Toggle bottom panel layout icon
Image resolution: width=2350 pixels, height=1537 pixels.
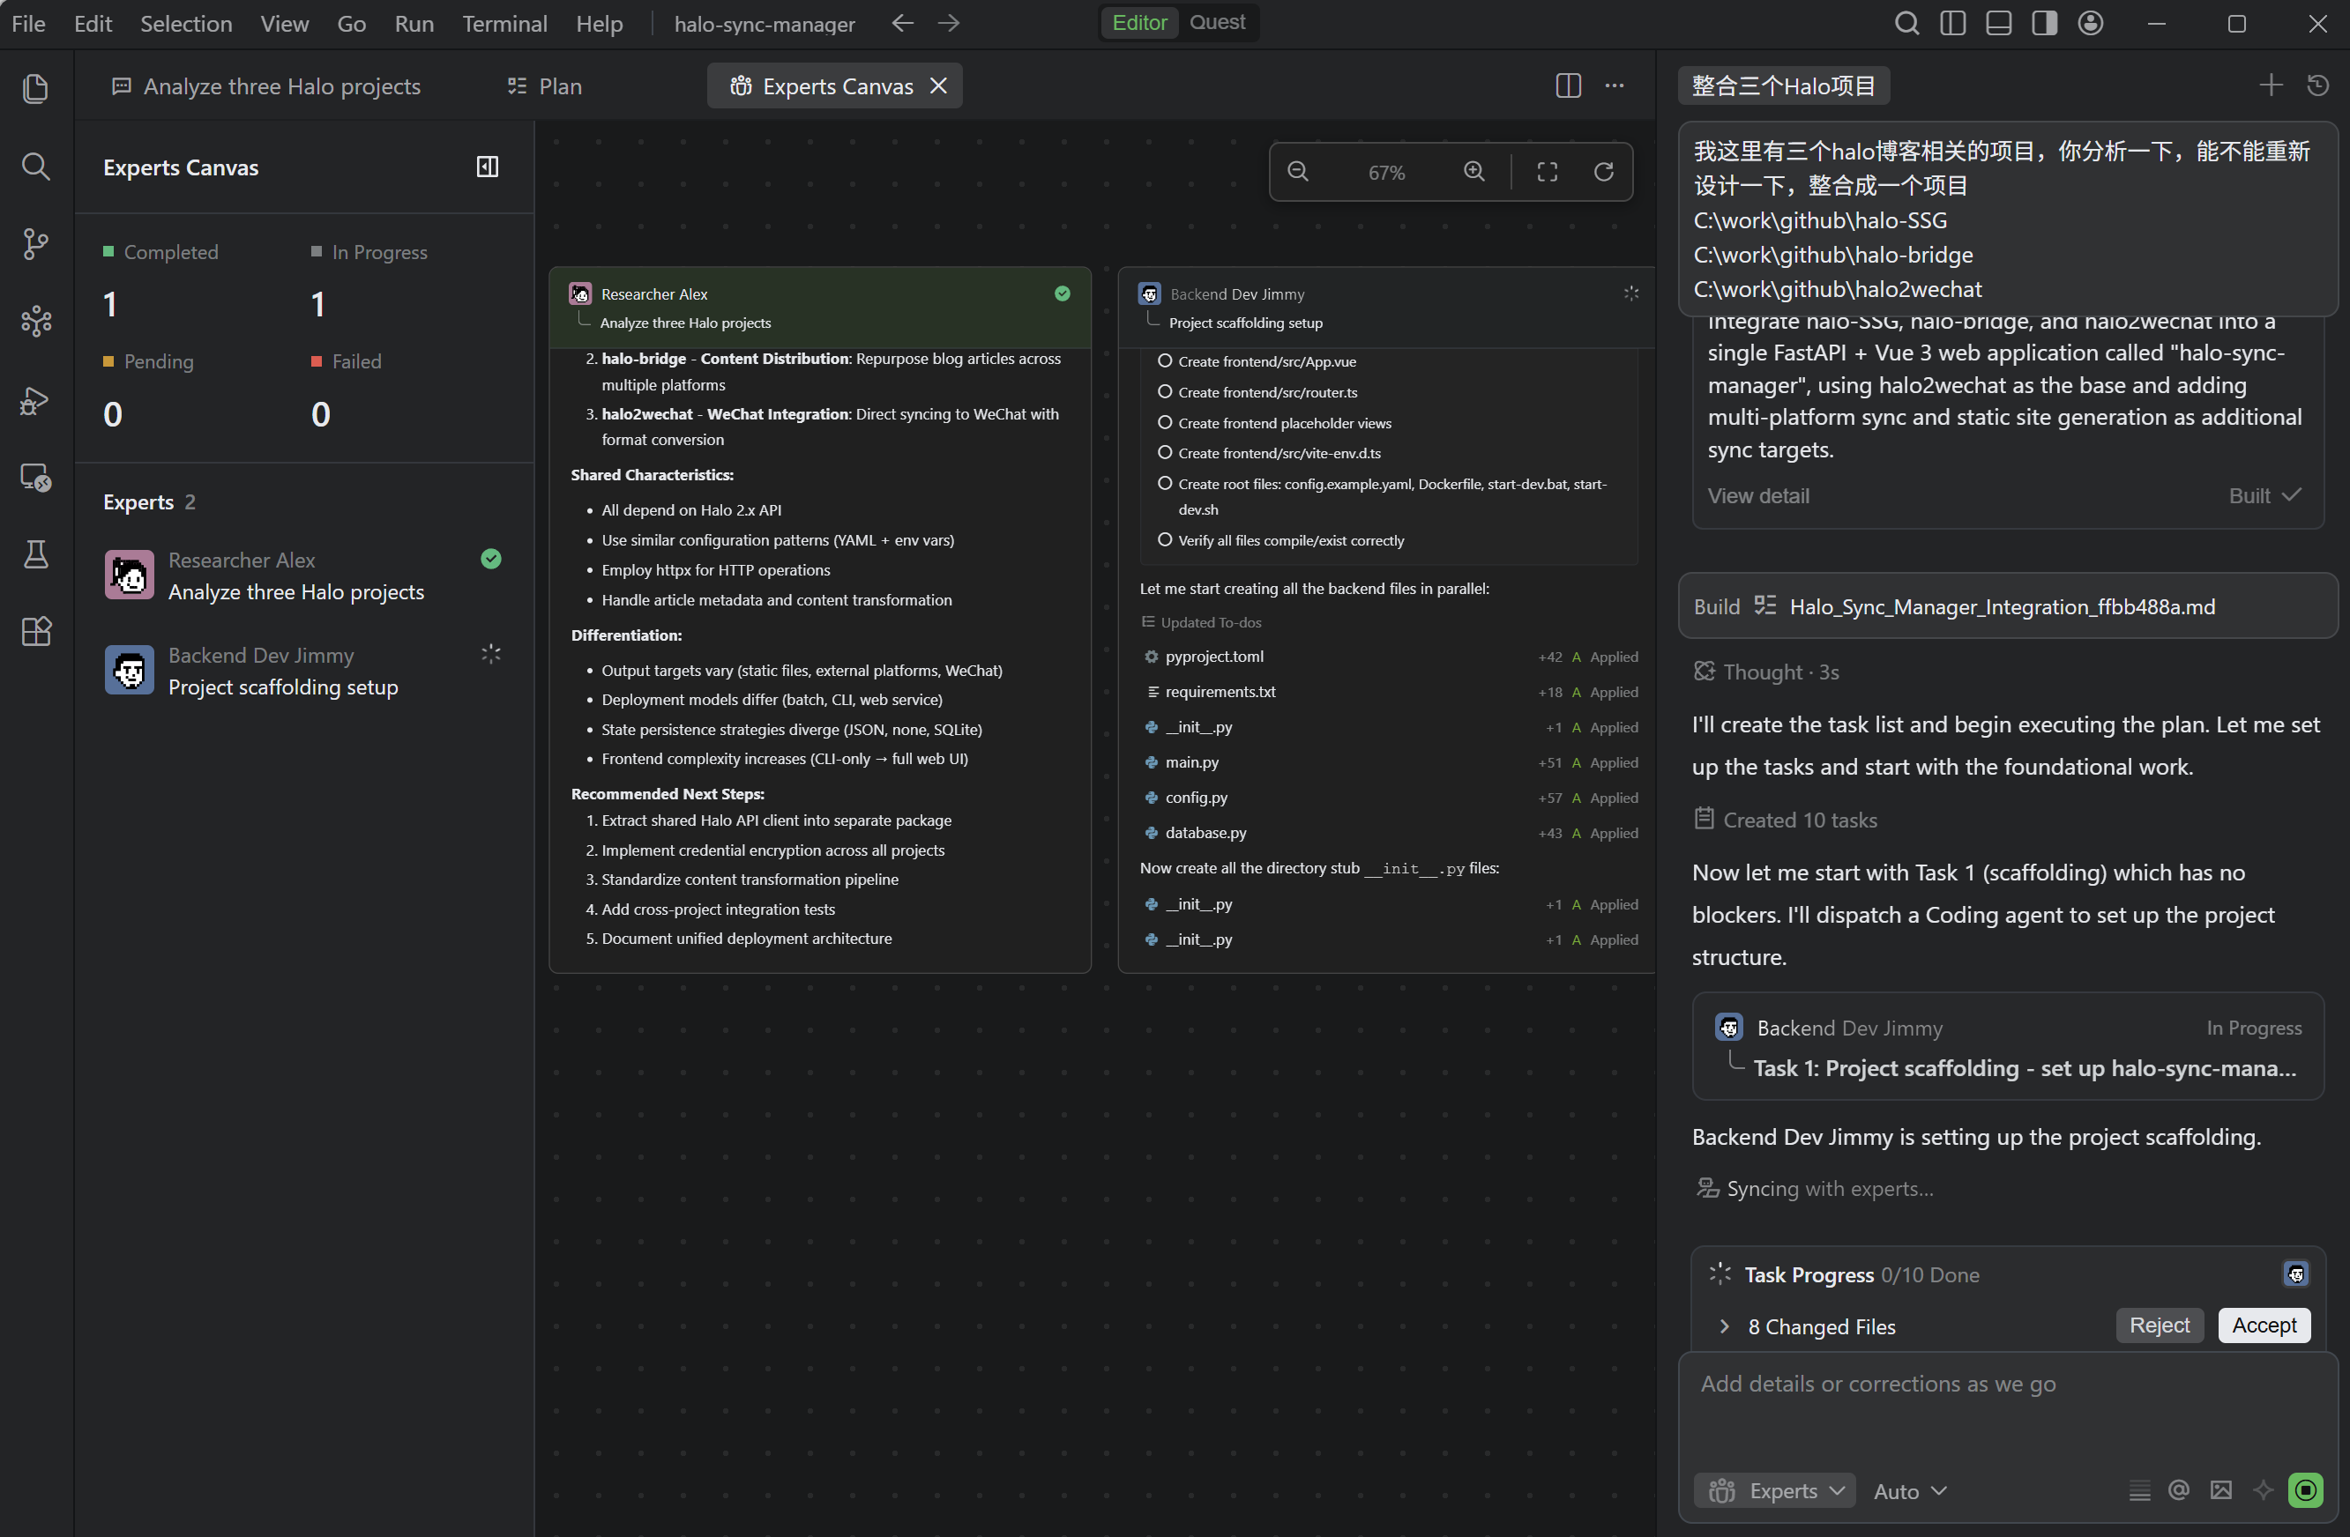tap(1999, 23)
